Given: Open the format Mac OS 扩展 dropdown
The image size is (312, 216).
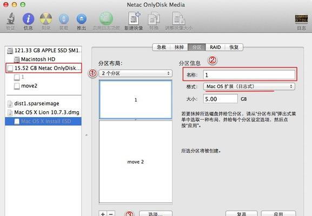Looking at the screenshot, I should pyautogui.click(x=249, y=86).
